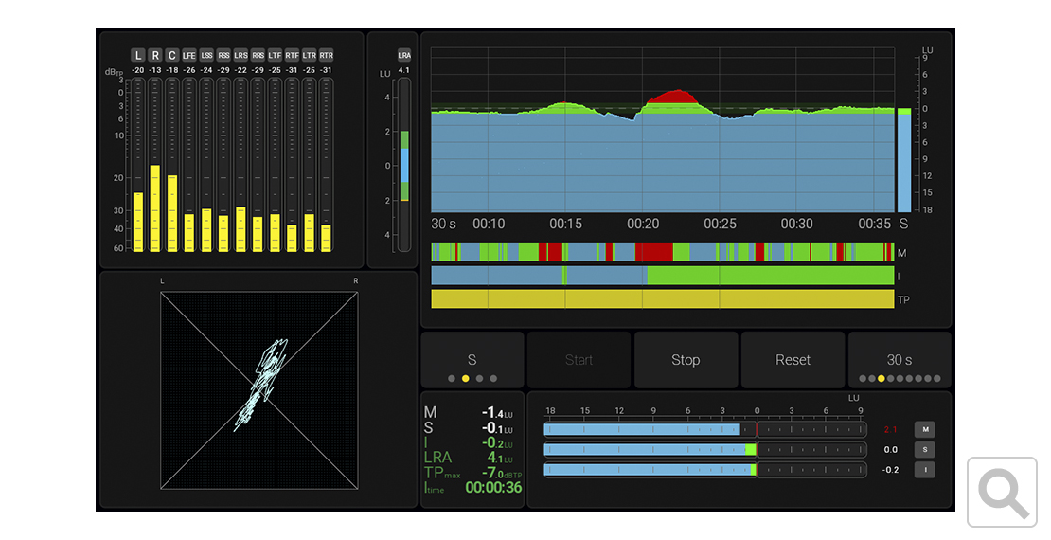
Task: Toggle the M momentary bar button
Action: (x=923, y=429)
